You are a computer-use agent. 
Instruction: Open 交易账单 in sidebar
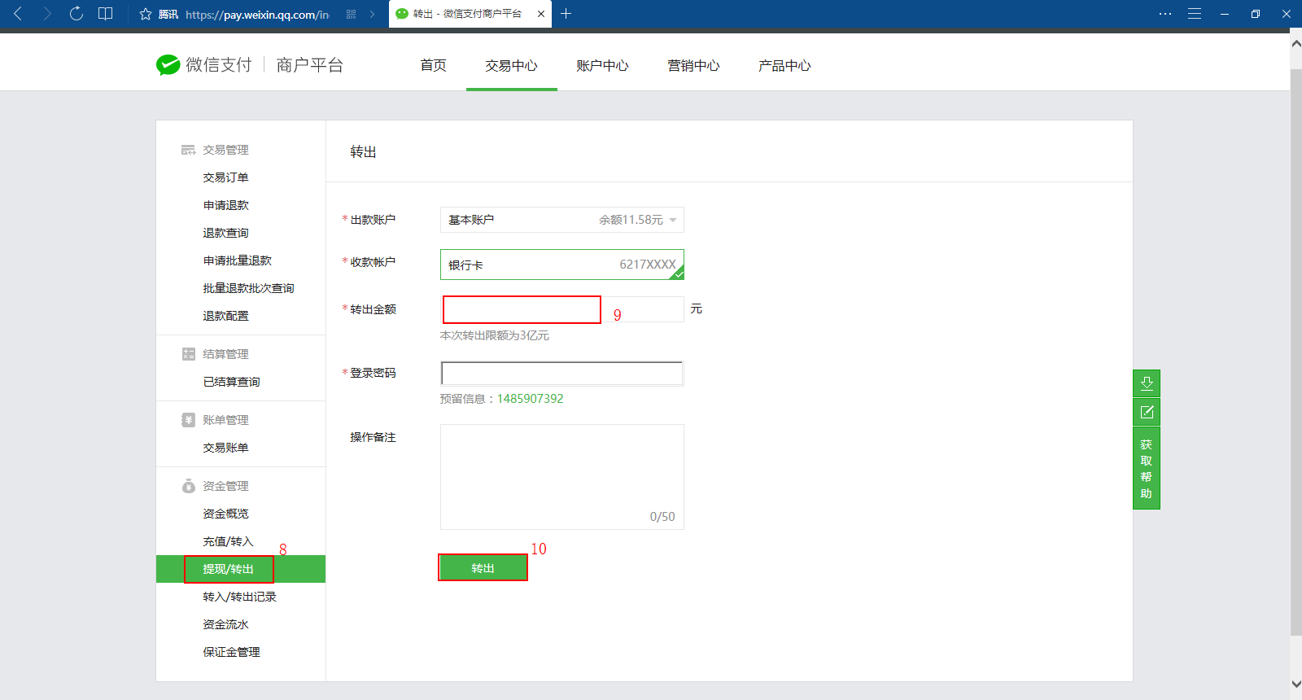pyautogui.click(x=225, y=448)
